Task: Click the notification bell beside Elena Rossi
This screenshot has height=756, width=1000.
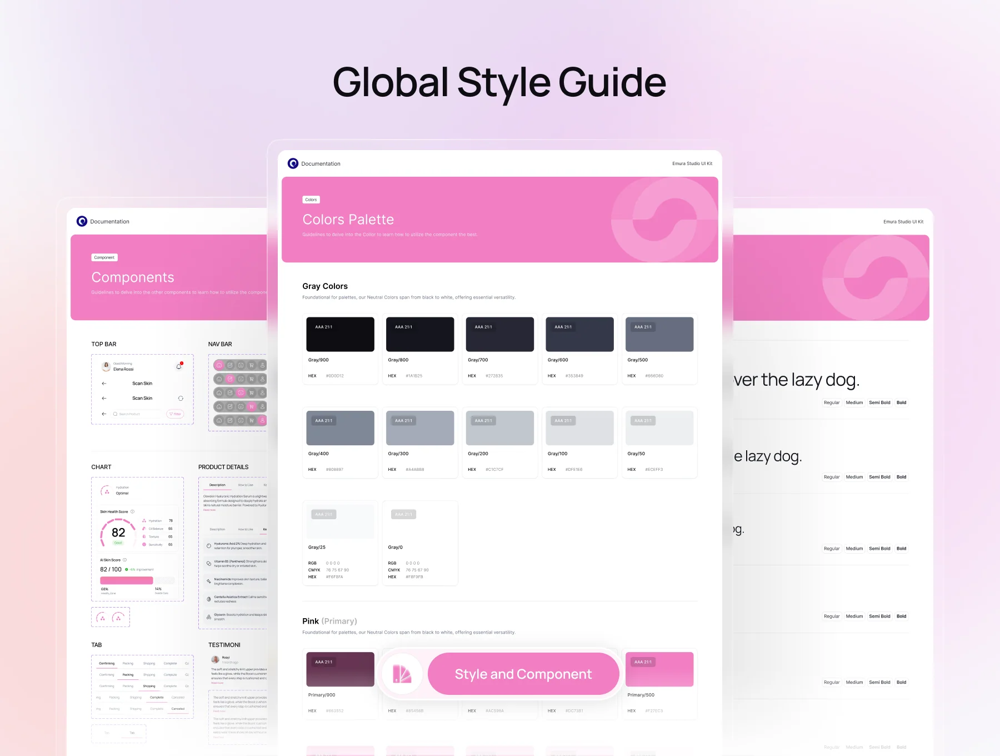Action: click(x=179, y=366)
